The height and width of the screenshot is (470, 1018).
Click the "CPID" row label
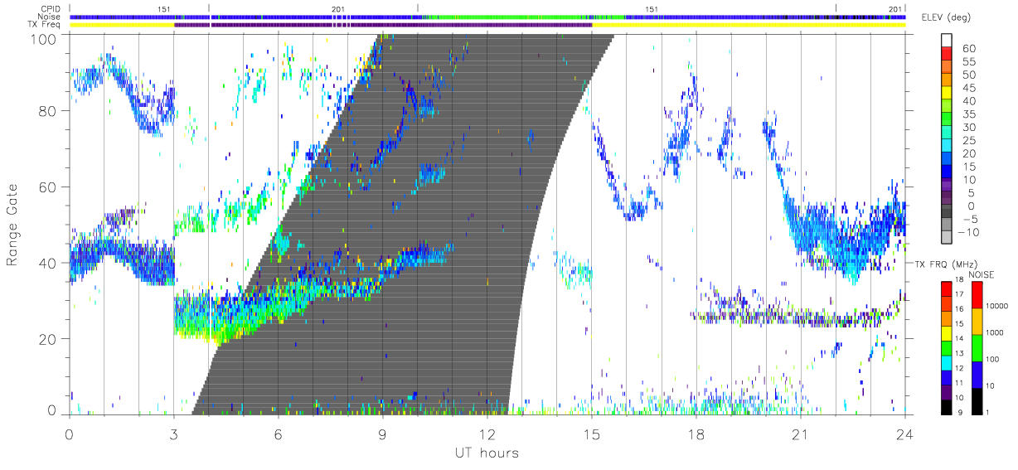(51, 9)
